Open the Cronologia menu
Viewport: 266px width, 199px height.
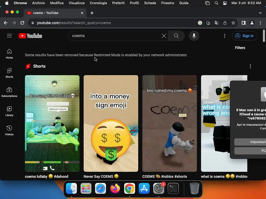[x=98, y=3]
